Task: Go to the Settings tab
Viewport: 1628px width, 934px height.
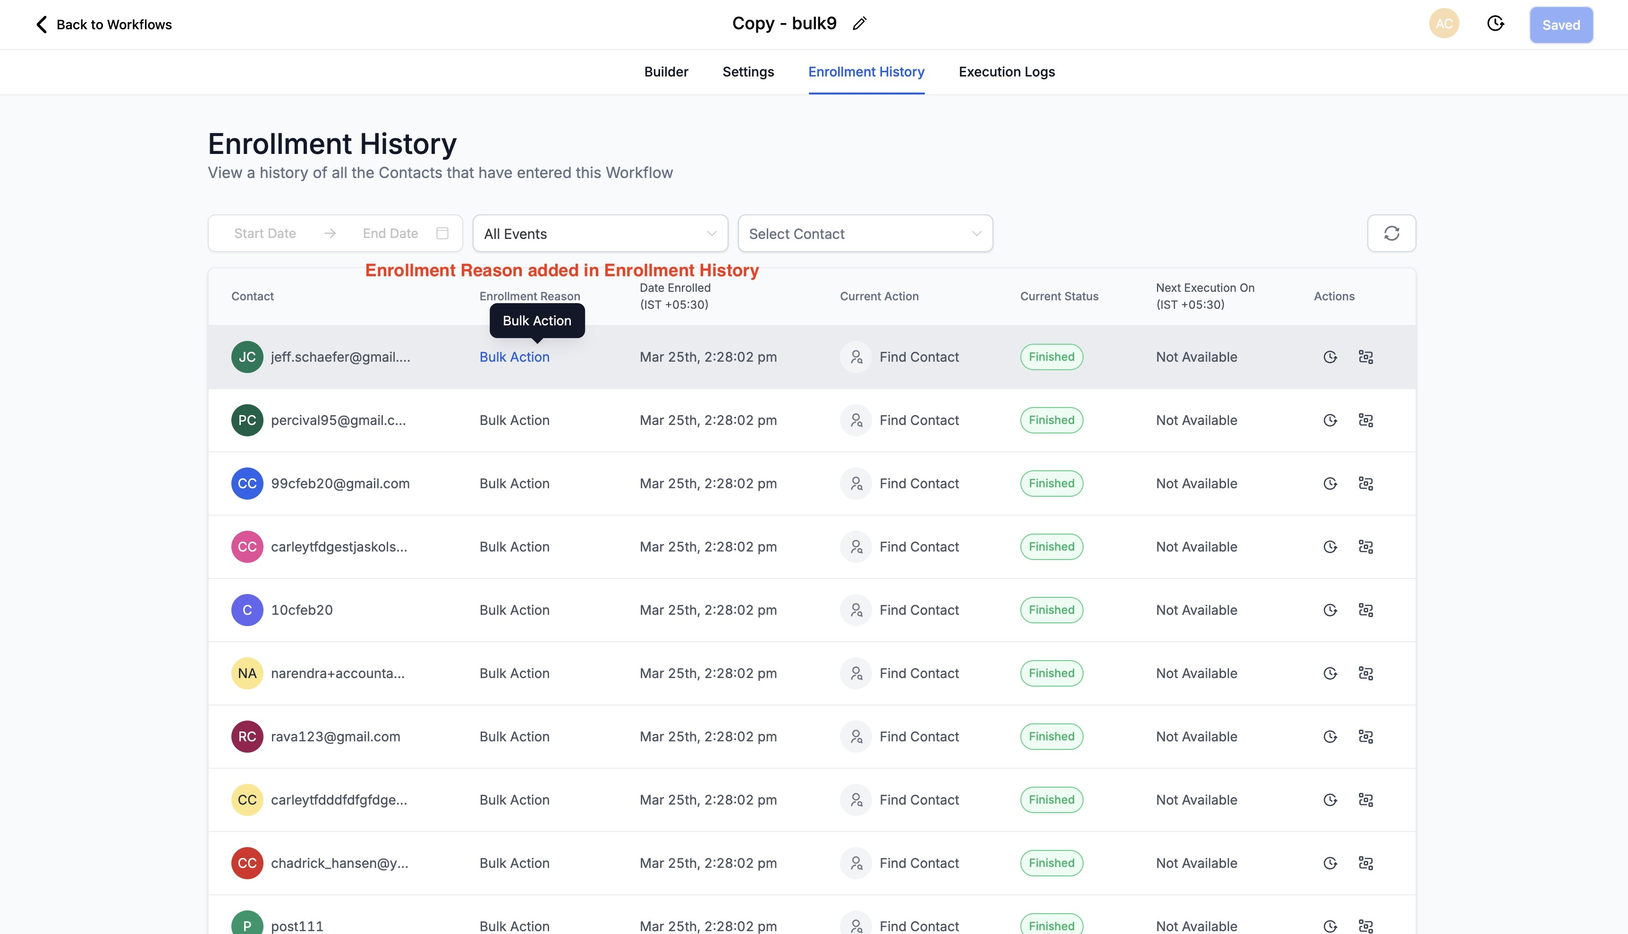Action: click(x=748, y=72)
